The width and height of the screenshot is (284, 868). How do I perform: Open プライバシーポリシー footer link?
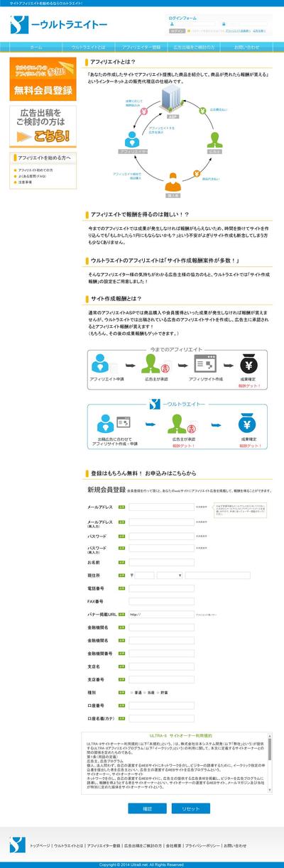(x=202, y=846)
